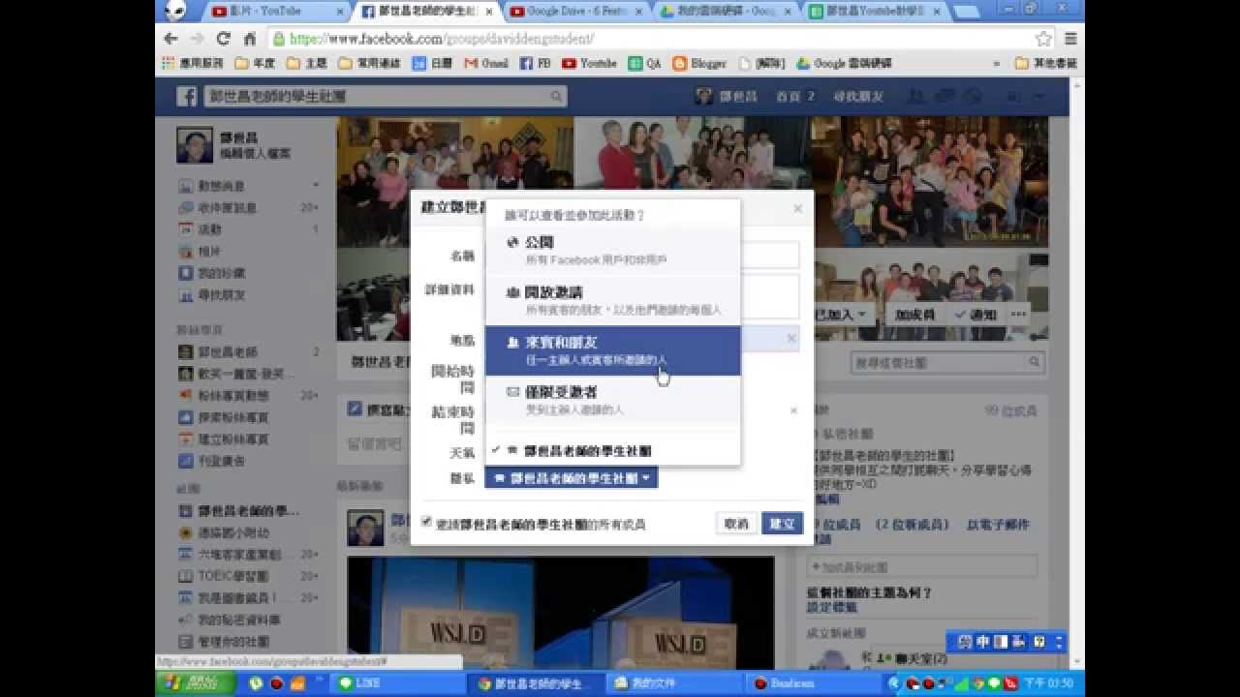Open 尋找朋友 in the Facebook header

tap(858, 96)
